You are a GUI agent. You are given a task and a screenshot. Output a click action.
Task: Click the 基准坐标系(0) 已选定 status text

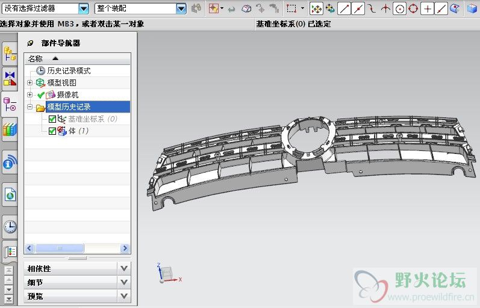[293, 24]
